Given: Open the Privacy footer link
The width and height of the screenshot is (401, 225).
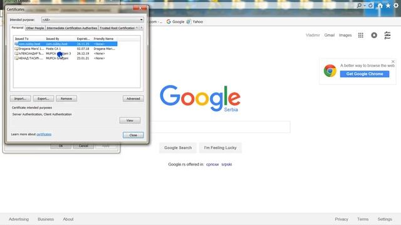Looking at the screenshot, I should click(341, 219).
